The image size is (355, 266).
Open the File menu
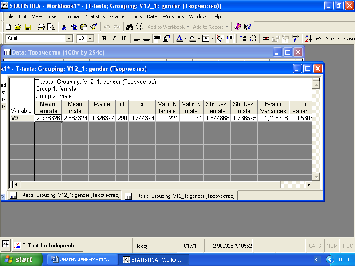coord(10,16)
